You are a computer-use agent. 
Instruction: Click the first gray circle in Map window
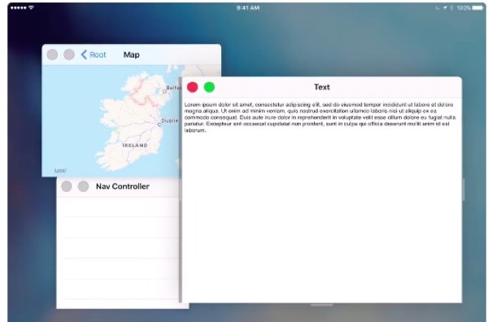tap(52, 54)
